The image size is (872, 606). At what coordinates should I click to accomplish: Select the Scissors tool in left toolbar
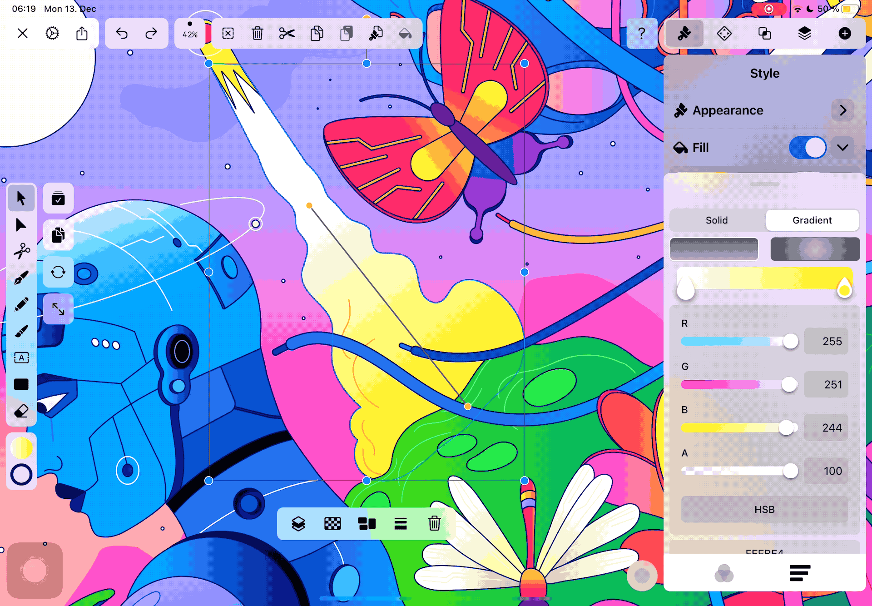(21, 251)
